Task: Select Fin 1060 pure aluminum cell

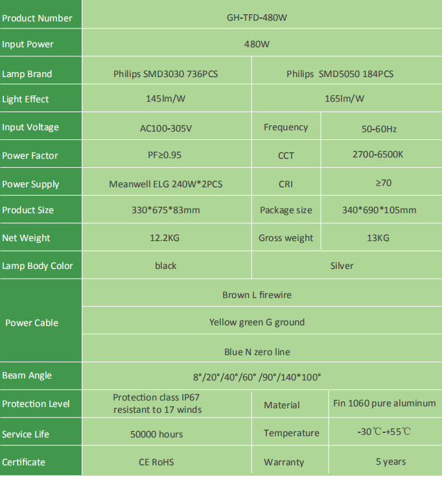Action: coord(386,404)
